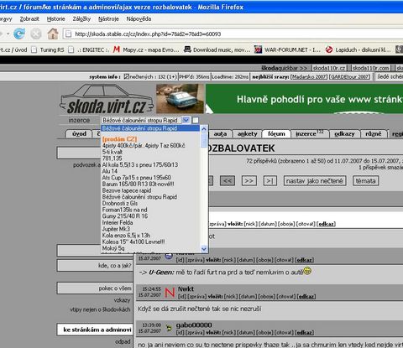403x348 pixels.
Task: Click the skoda.virt.cz logo
Action: click(x=107, y=100)
